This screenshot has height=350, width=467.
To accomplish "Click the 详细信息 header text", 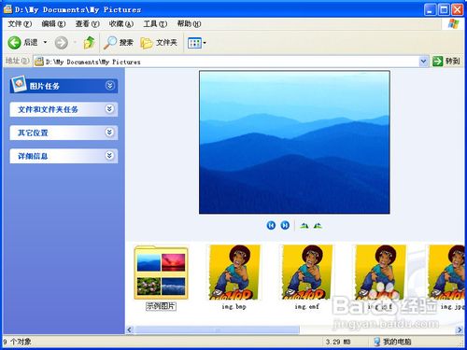I will click(33, 156).
